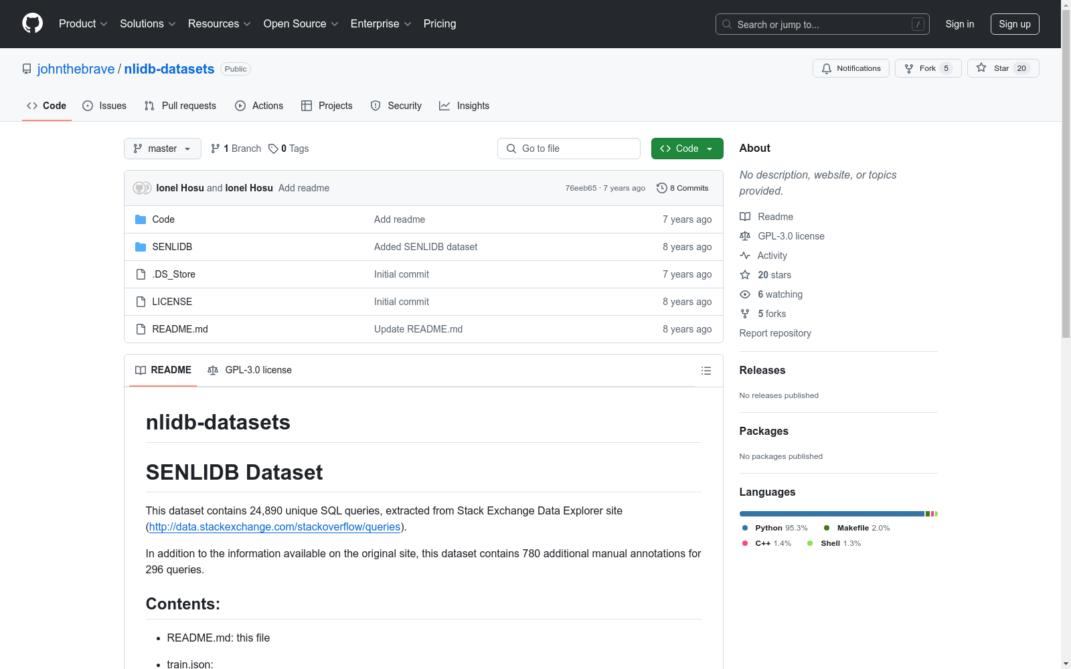This screenshot has width=1071, height=669.
Task: Click the Python language bar segment
Action: coord(832,514)
